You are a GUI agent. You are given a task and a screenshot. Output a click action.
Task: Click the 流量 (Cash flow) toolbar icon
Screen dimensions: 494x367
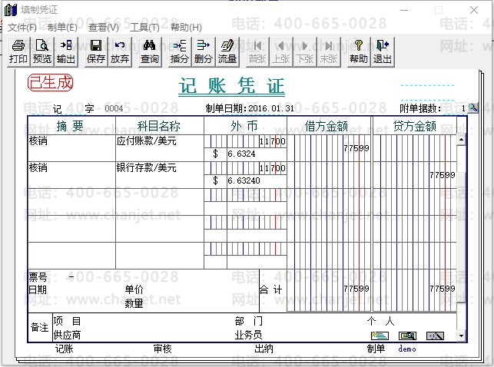tap(227, 51)
